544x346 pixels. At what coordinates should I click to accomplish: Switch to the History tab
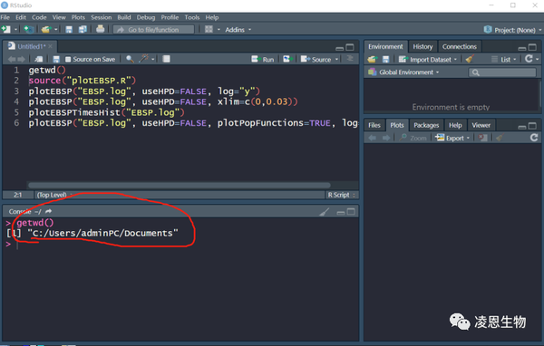coord(423,46)
